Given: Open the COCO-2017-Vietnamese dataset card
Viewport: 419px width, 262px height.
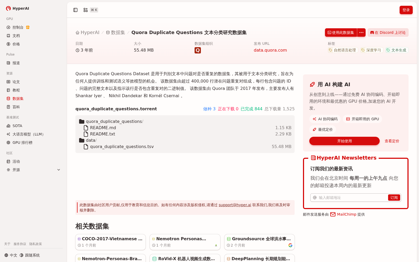Looking at the screenshot, I should tap(111, 242).
